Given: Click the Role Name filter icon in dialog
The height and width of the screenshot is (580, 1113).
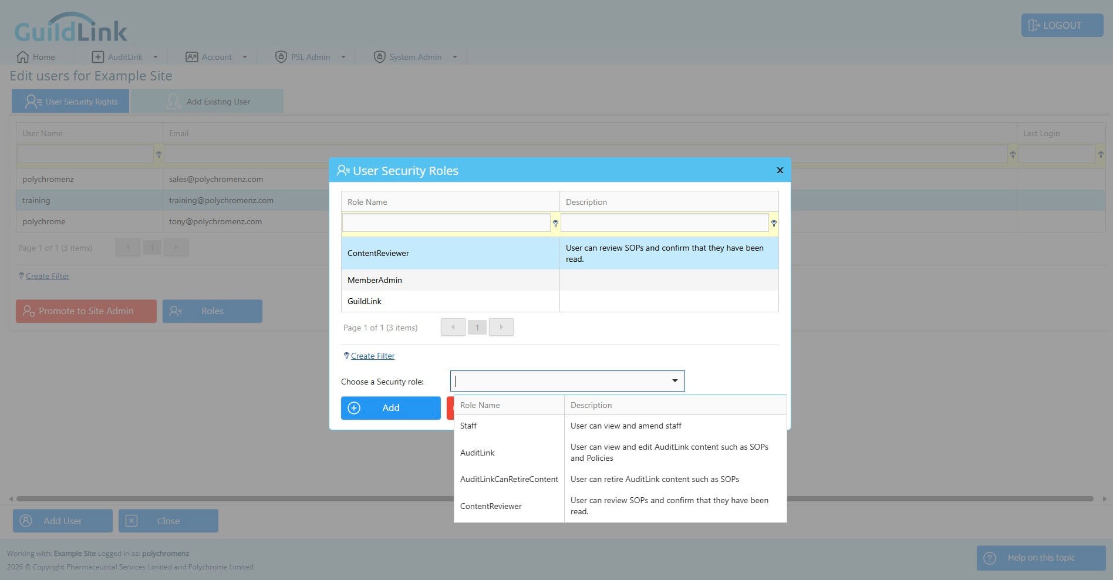Looking at the screenshot, I should [555, 223].
